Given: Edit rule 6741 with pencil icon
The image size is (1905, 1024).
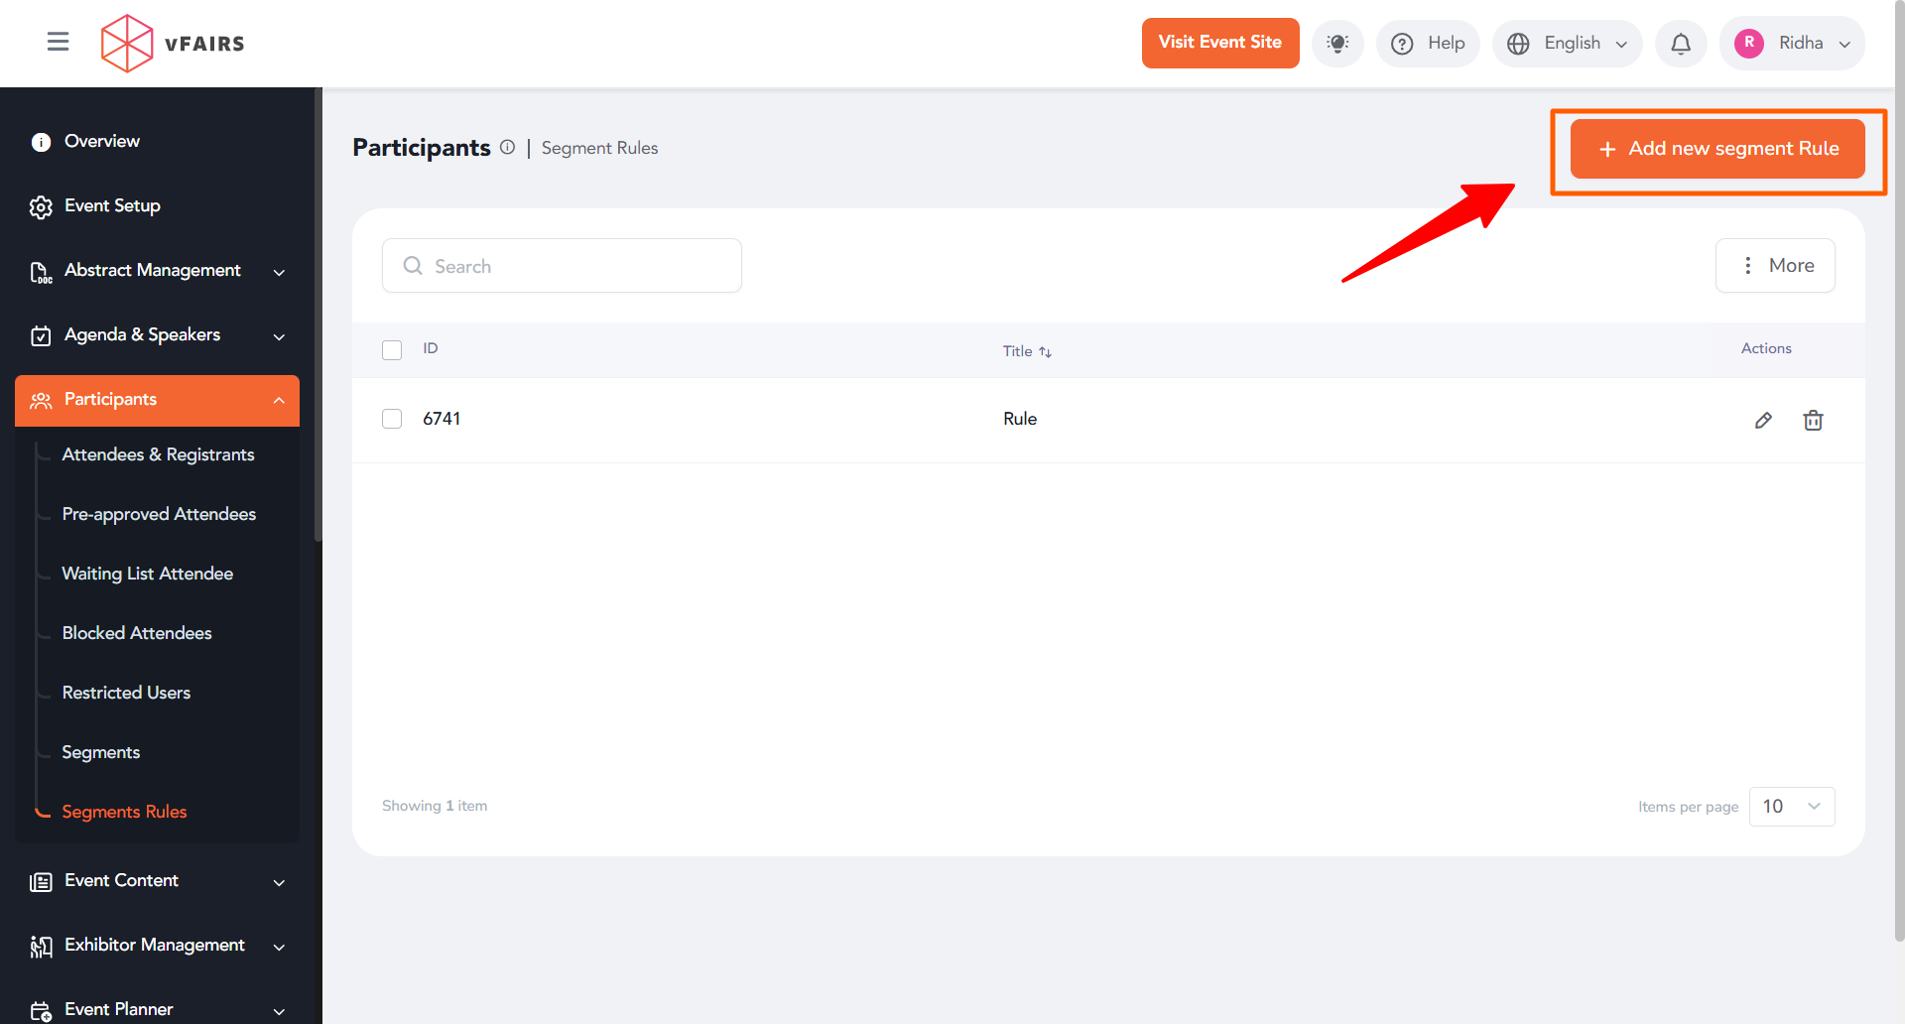Looking at the screenshot, I should click(x=1762, y=421).
